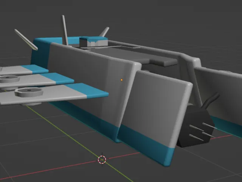This screenshot has width=242, height=182.
Task: Select the leftmost angled antenna
Action: (26, 39)
